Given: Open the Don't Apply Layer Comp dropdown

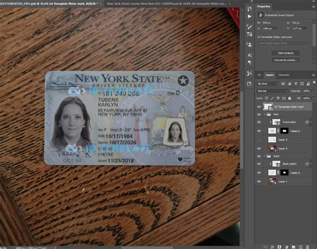Looking at the screenshot, I should (x=284, y=43).
